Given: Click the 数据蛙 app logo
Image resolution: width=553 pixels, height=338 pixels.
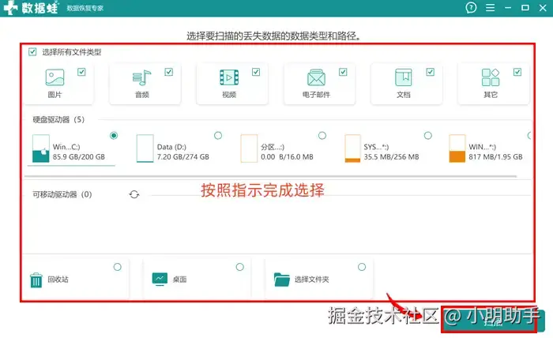Looking at the screenshot, I should click(31, 8).
